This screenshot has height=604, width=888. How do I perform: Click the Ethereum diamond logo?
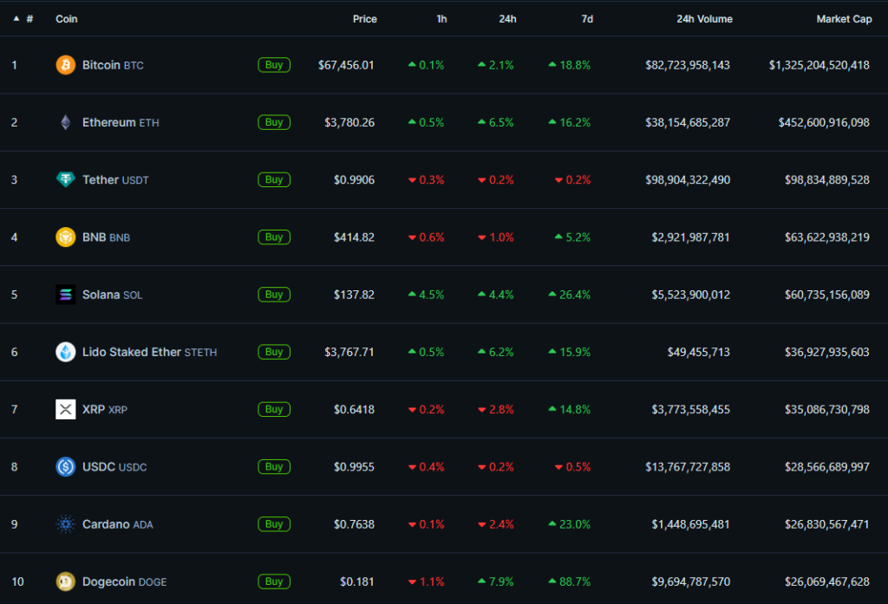pos(65,121)
